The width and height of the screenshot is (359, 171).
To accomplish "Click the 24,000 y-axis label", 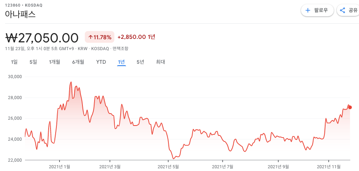I will (14, 139).
